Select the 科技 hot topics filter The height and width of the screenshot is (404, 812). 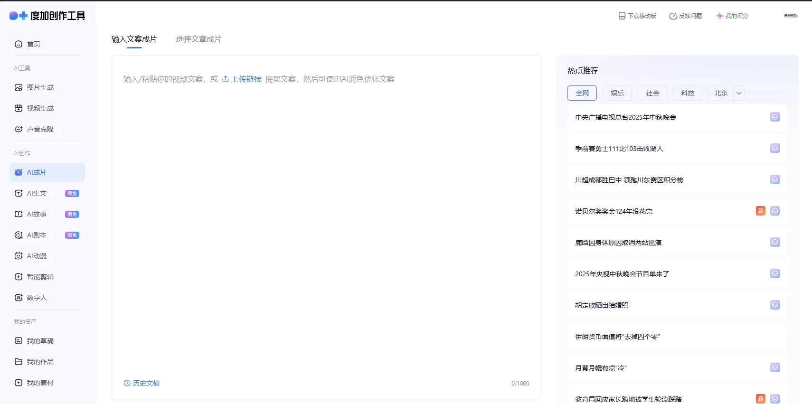688,94
